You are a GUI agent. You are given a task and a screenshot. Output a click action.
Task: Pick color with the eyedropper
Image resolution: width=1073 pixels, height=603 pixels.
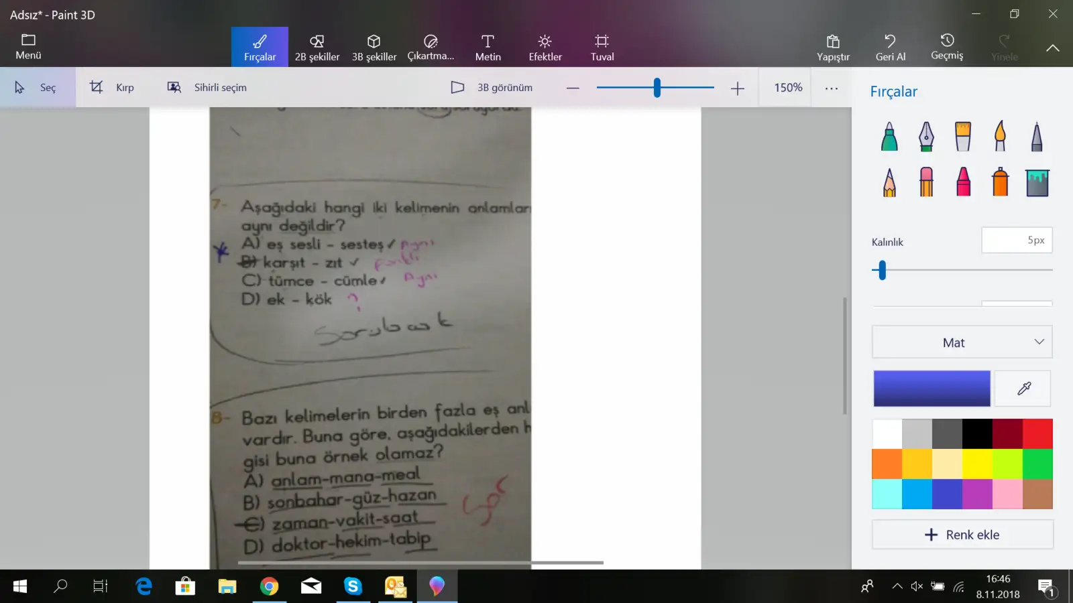[1023, 389]
